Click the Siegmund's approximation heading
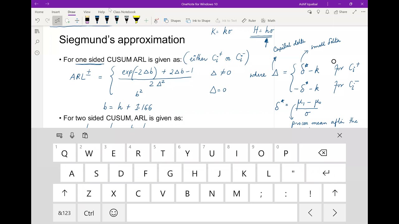The height and width of the screenshot is (224, 399). click(122, 40)
